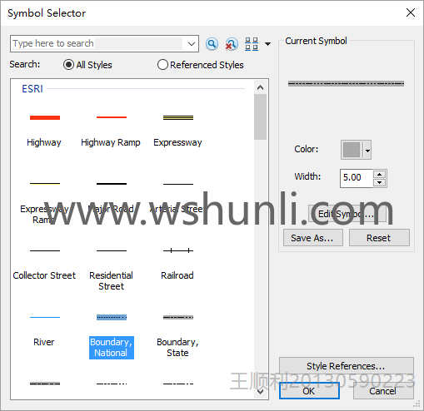Click the symbol list scroll up arrow
This screenshot has width=424, height=411.
(x=260, y=87)
